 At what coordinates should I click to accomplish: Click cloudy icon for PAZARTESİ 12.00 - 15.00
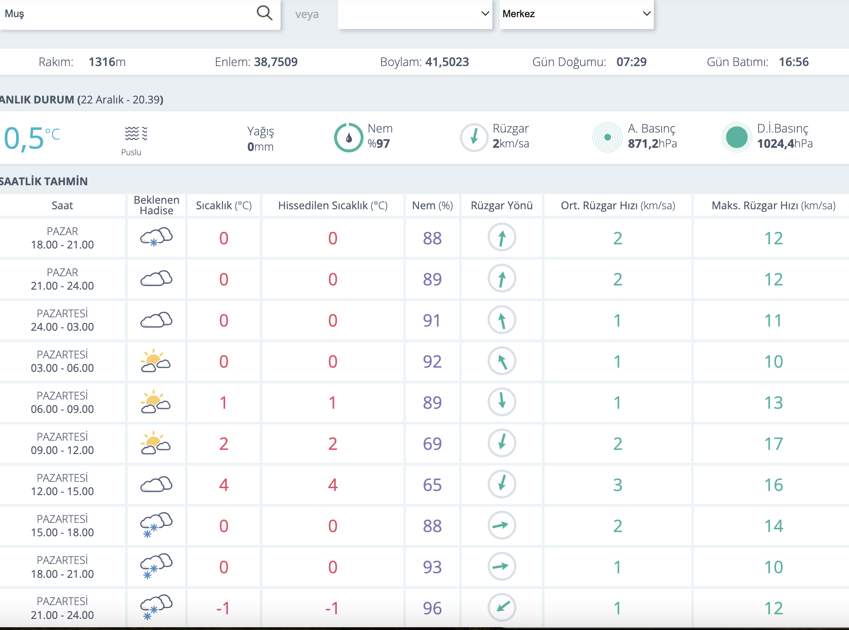(156, 484)
